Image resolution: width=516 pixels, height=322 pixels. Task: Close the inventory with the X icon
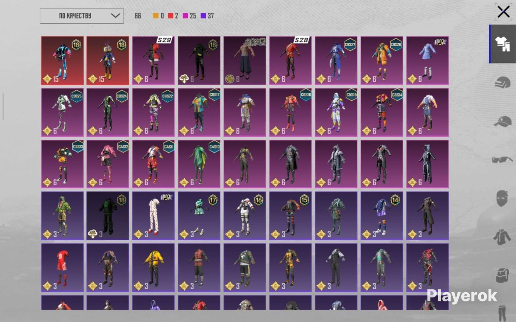coord(504,12)
